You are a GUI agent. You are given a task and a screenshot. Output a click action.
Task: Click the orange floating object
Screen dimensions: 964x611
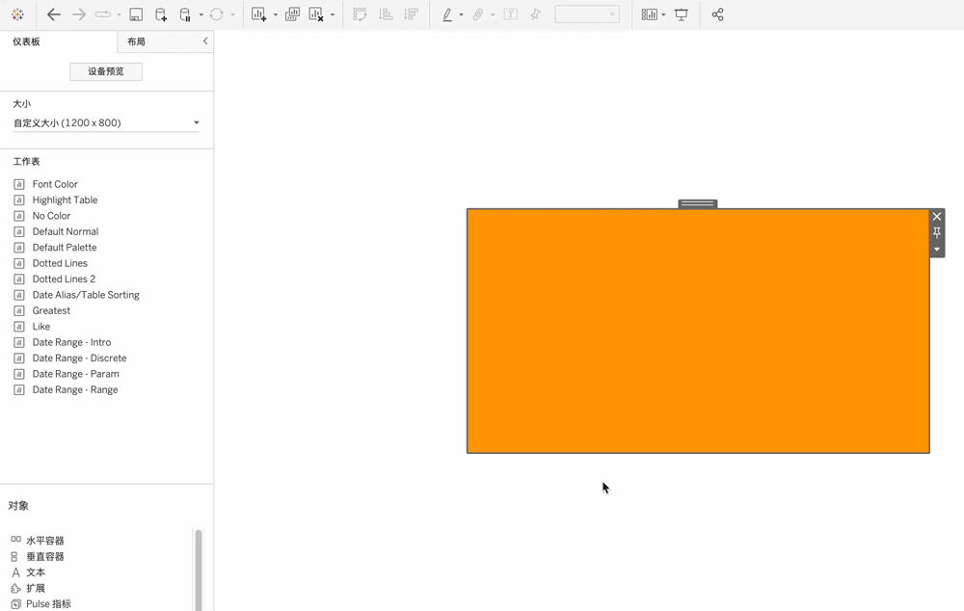697,331
